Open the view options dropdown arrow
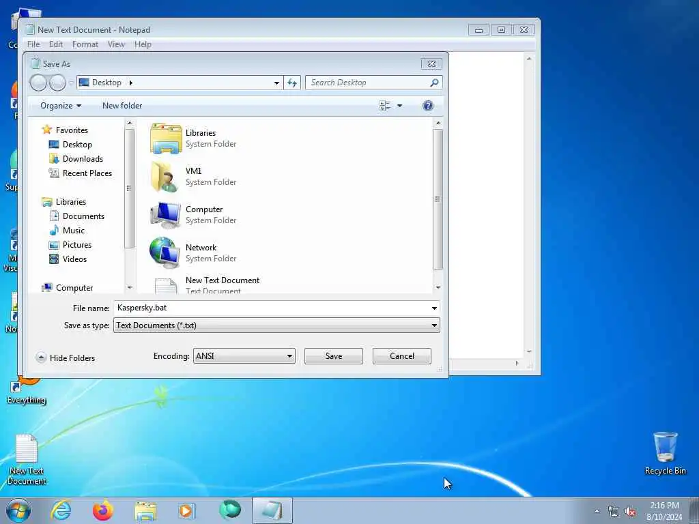Screen dimensions: 699x524 399,106
